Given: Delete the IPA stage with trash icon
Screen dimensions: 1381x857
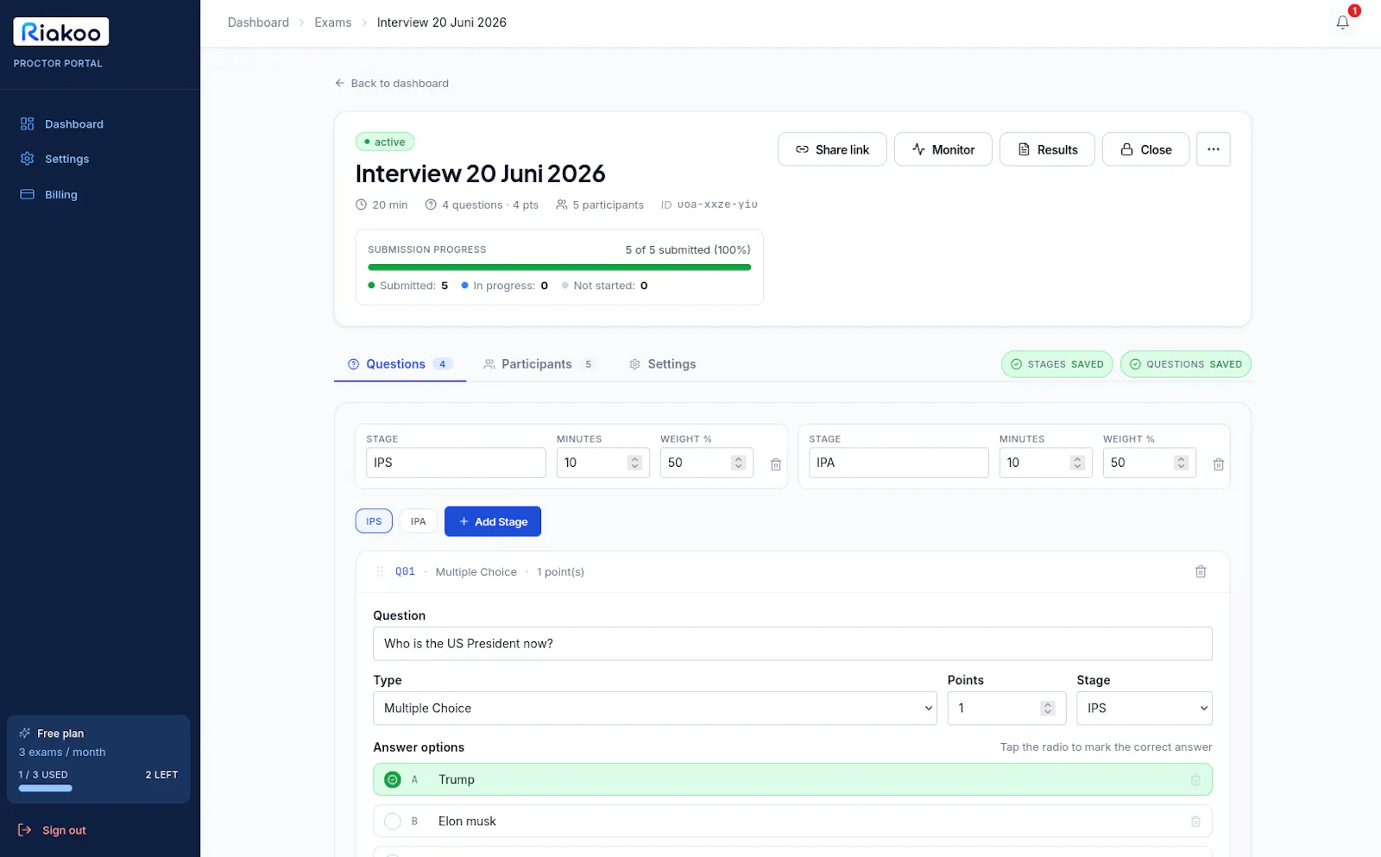Looking at the screenshot, I should 1218,464.
